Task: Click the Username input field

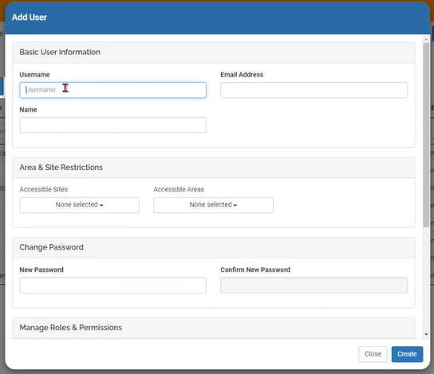Action: [x=112, y=90]
